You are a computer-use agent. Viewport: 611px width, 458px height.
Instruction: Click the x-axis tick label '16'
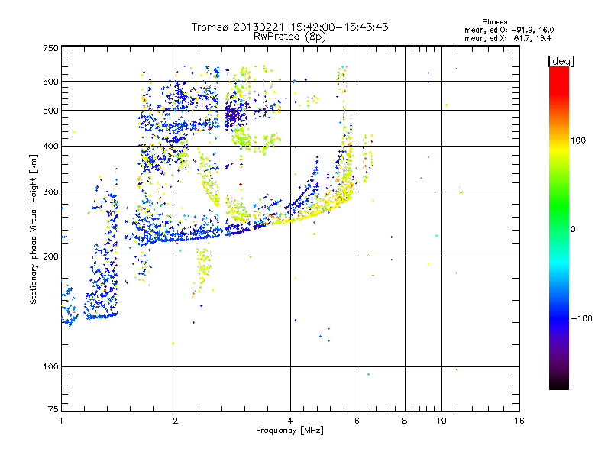(519, 421)
